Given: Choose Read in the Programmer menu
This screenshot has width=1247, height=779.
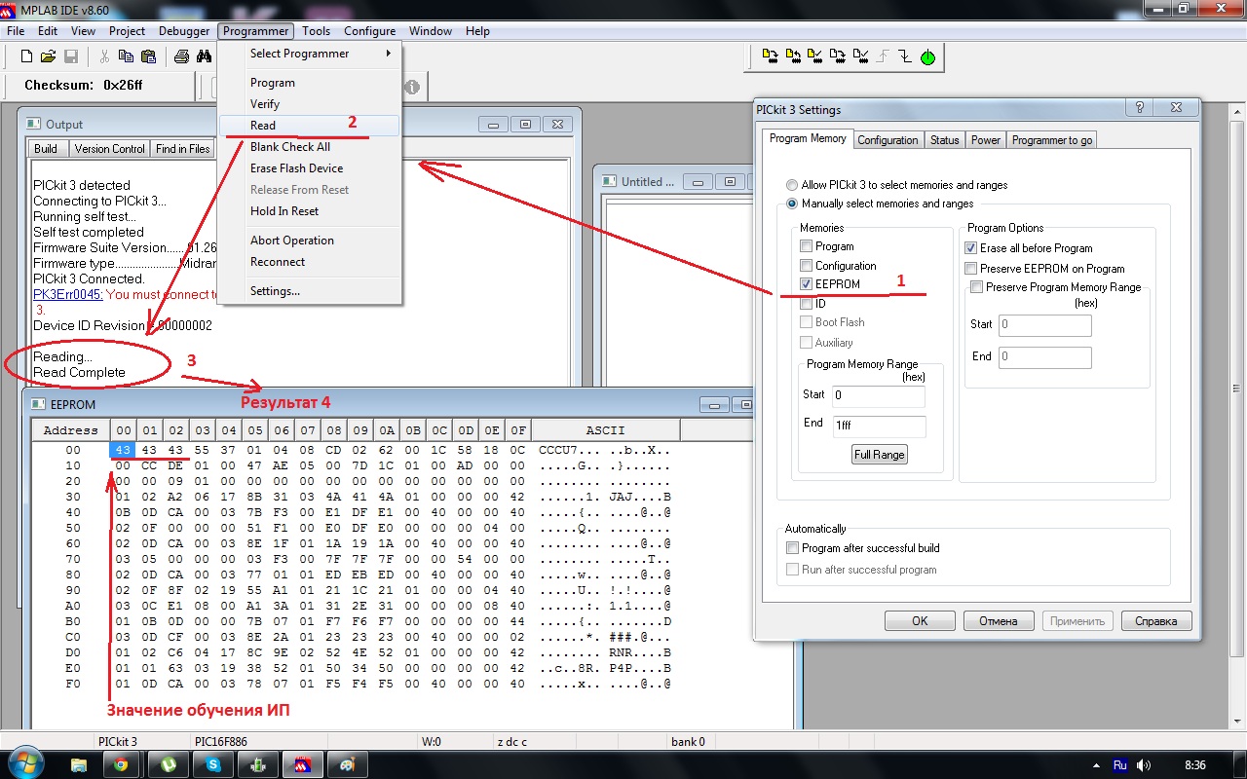Looking at the screenshot, I should [310, 126].
